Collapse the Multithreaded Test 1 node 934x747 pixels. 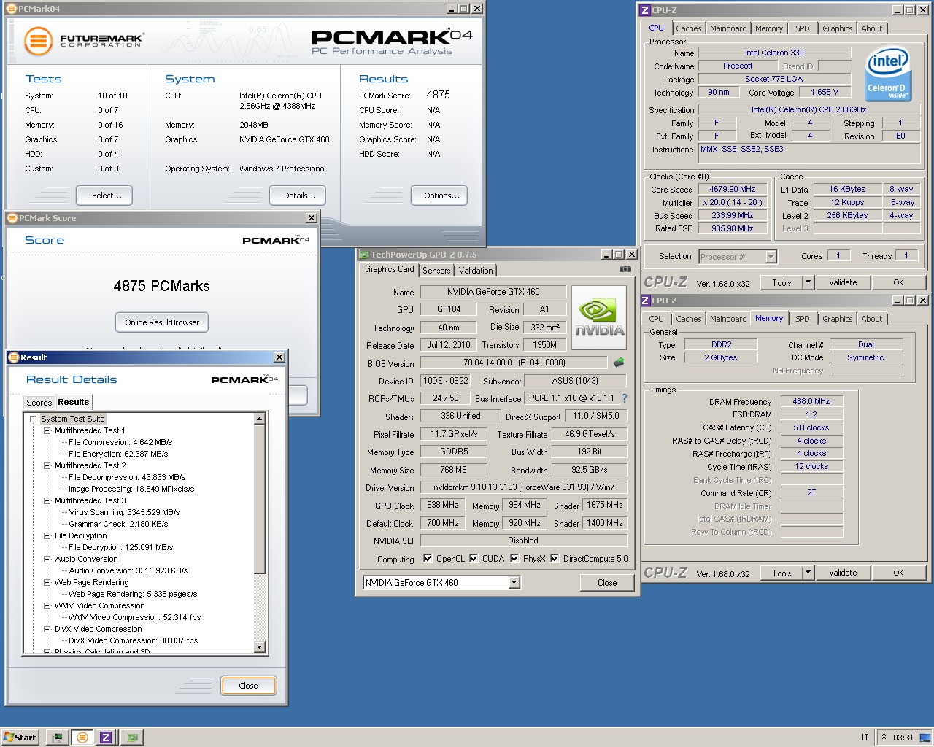[x=47, y=430]
